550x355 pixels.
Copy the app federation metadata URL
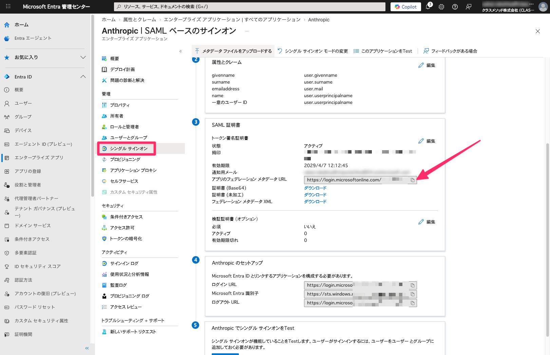point(412,180)
